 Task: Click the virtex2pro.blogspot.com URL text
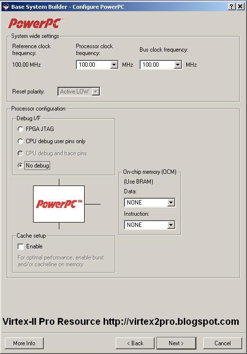tap(171, 321)
